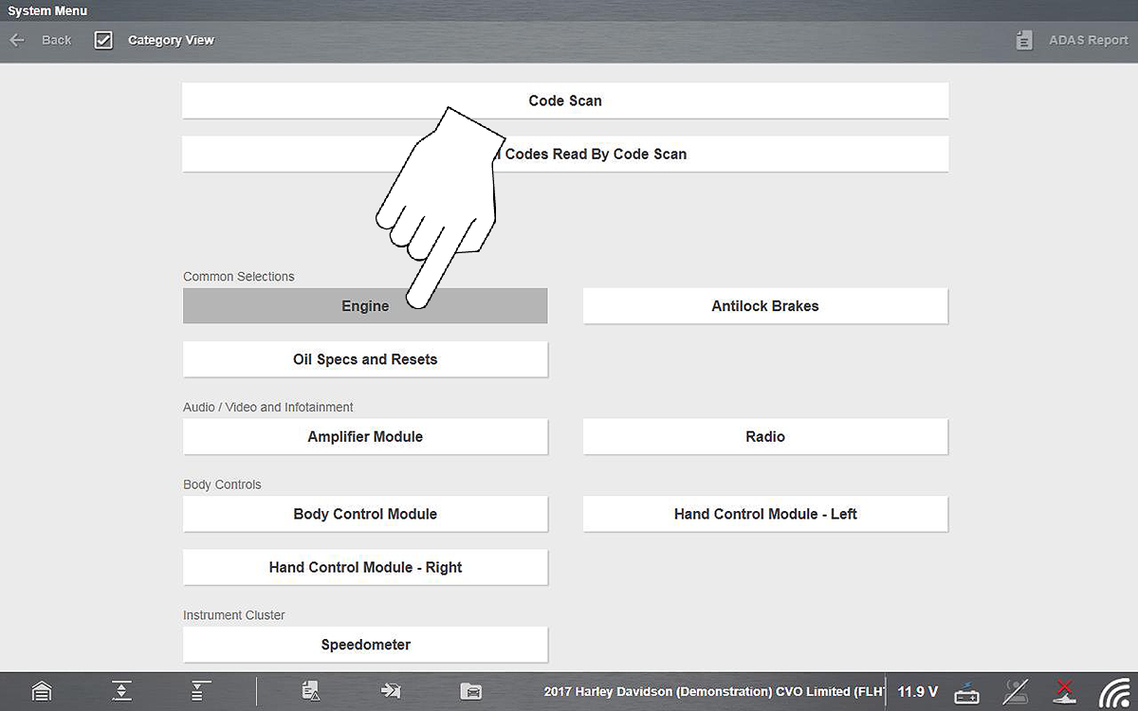Open the ADAS Report
Image resolution: width=1138 pixels, height=711 pixels.
pos(1071,41)
